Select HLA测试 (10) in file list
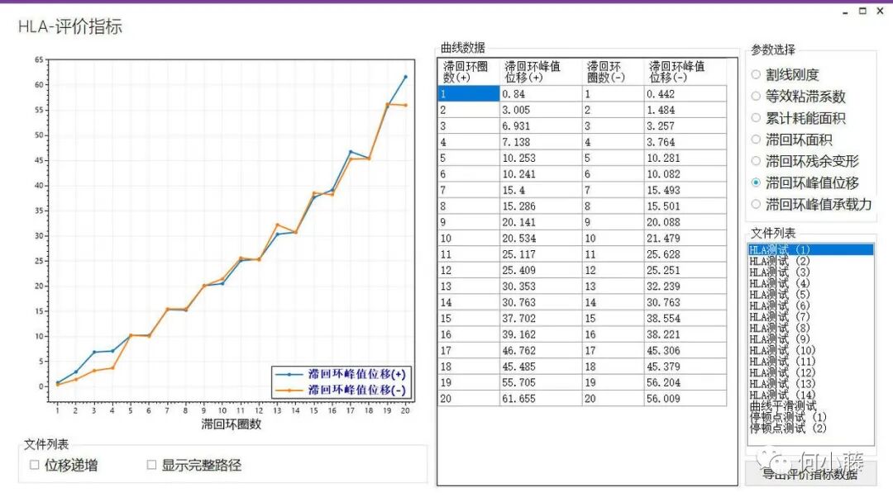Image resolution: width=893 pixels, height=502 pixels. (810, 350)
